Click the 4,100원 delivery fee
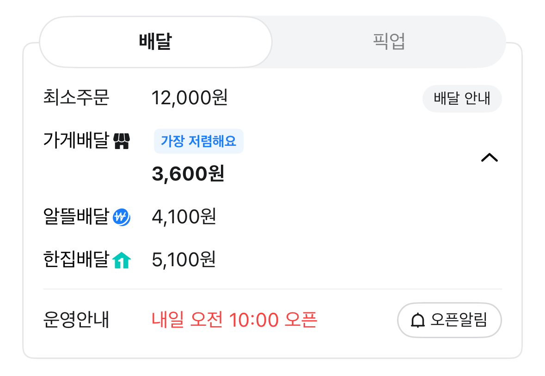545x376 pixels. pyautogui.click(x=184, y=217)
